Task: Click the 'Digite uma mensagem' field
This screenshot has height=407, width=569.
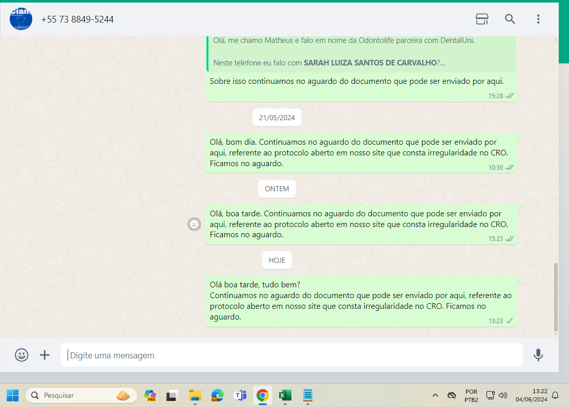Action: coord(292,355)
